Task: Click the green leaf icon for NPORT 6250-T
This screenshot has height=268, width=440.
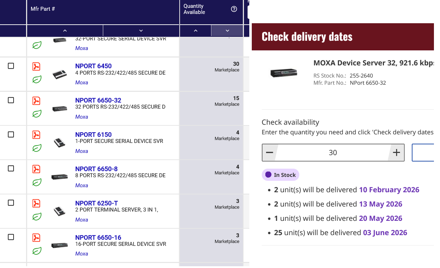Action: tap(37, 217)
